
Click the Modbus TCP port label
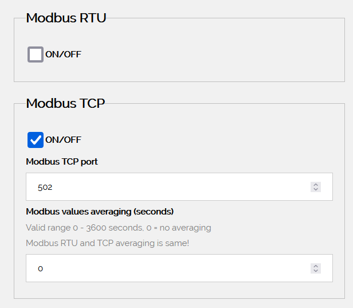62,162
